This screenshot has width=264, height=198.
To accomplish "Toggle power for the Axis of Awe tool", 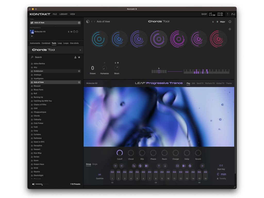I will [x=79, y=23].
